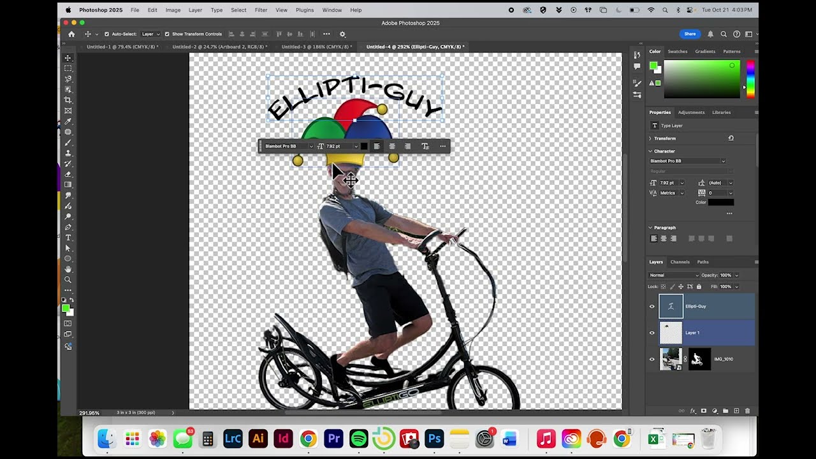
Task: Toggle the Show Transform Controls checkbox
Action: pos(167,34)
